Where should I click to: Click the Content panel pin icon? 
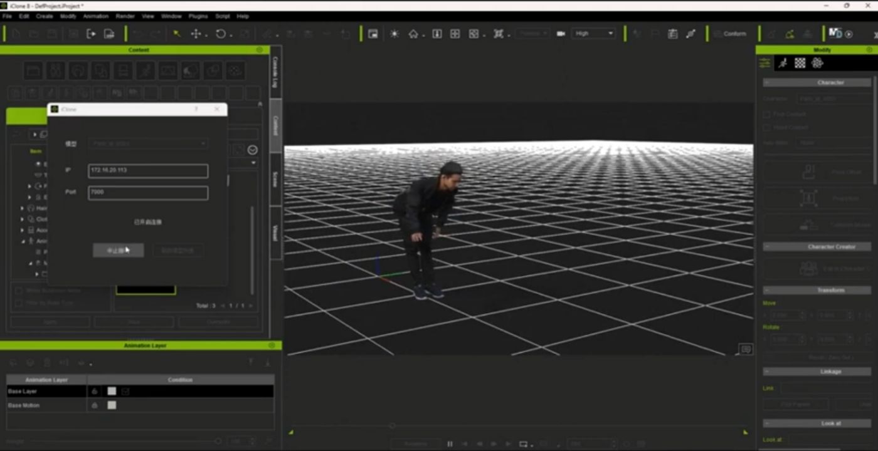[x=260, y=50]
